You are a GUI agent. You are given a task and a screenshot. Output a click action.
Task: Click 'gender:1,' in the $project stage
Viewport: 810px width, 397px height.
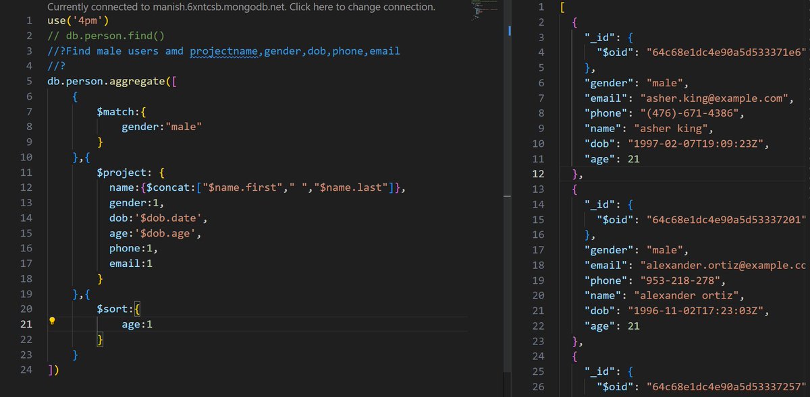(x=137, y=203)
